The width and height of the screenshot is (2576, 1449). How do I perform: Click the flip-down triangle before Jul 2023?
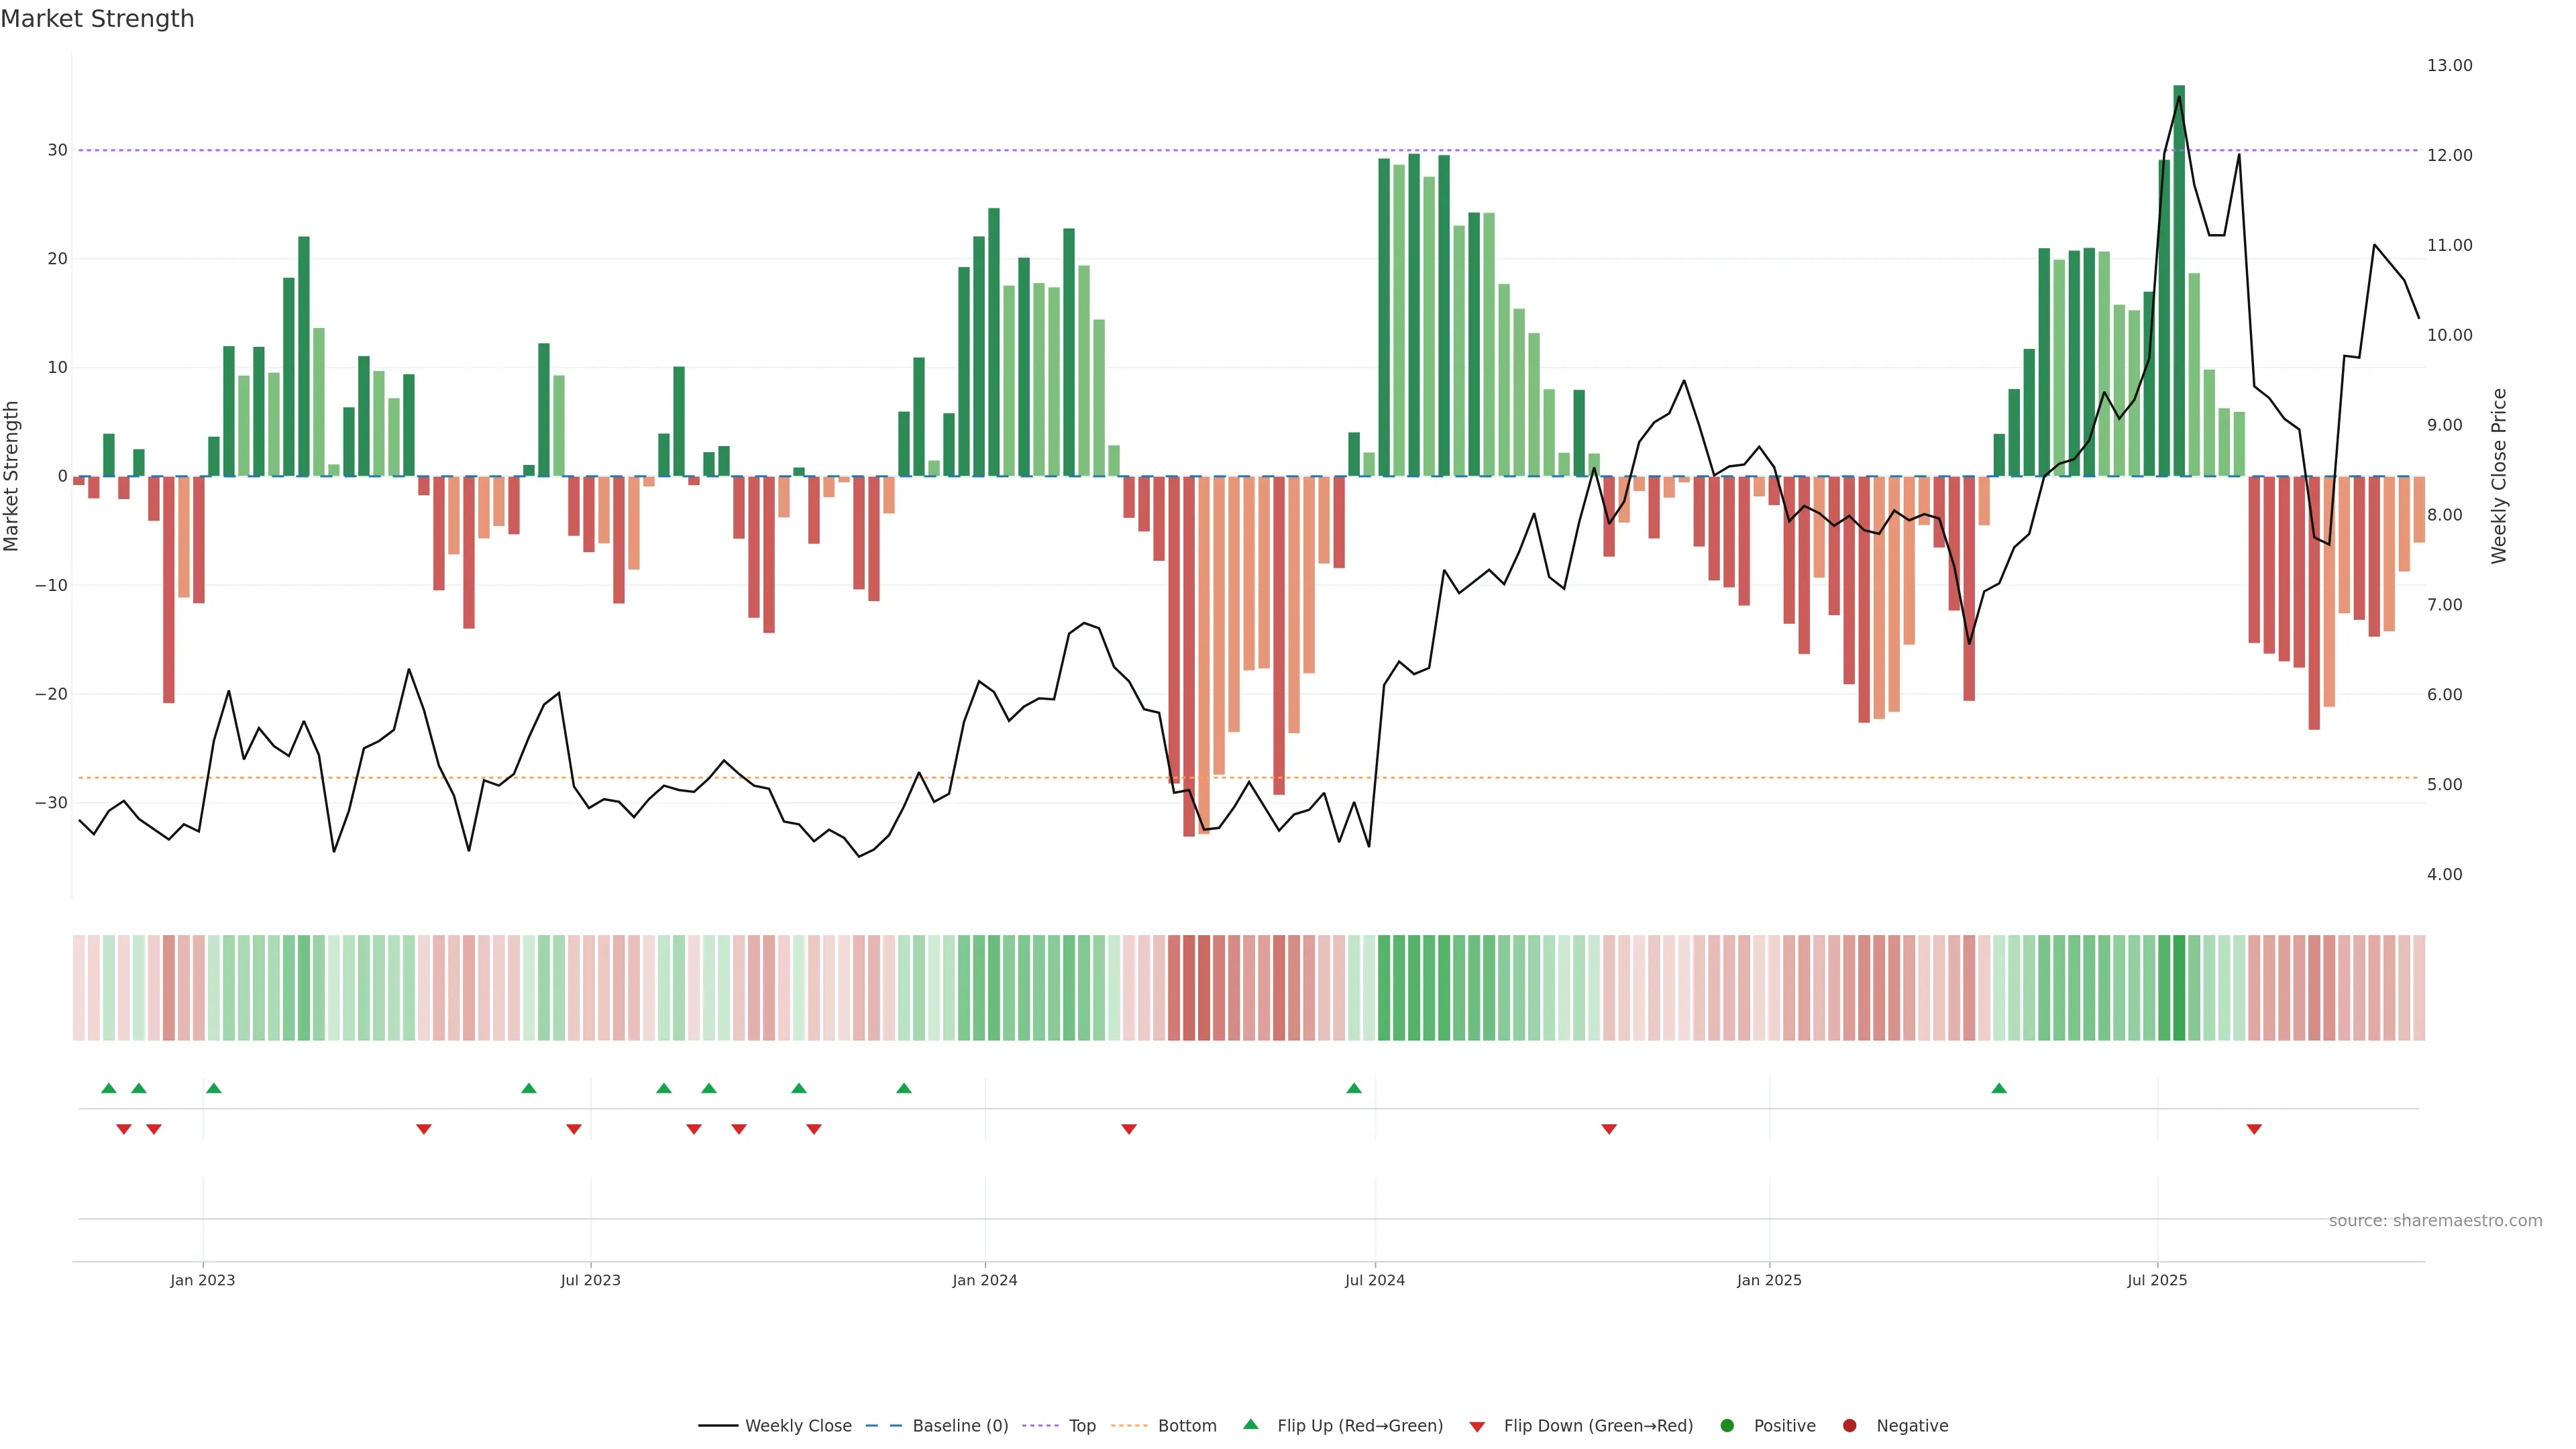tap(574, 1129)
